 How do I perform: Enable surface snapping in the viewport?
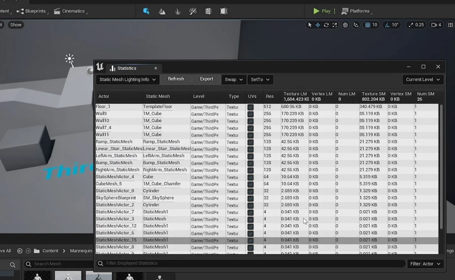pyautogui.click(x=356, y=25)
